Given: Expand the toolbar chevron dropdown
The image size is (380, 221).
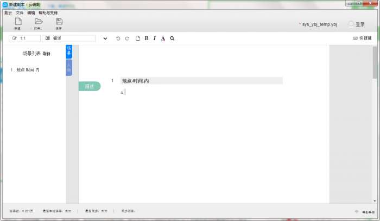Looking at the screenshot, I should 105,38.
